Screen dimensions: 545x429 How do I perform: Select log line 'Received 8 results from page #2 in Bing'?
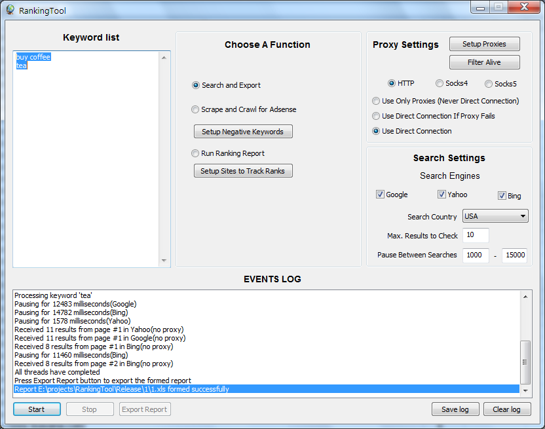pos(266,364)
